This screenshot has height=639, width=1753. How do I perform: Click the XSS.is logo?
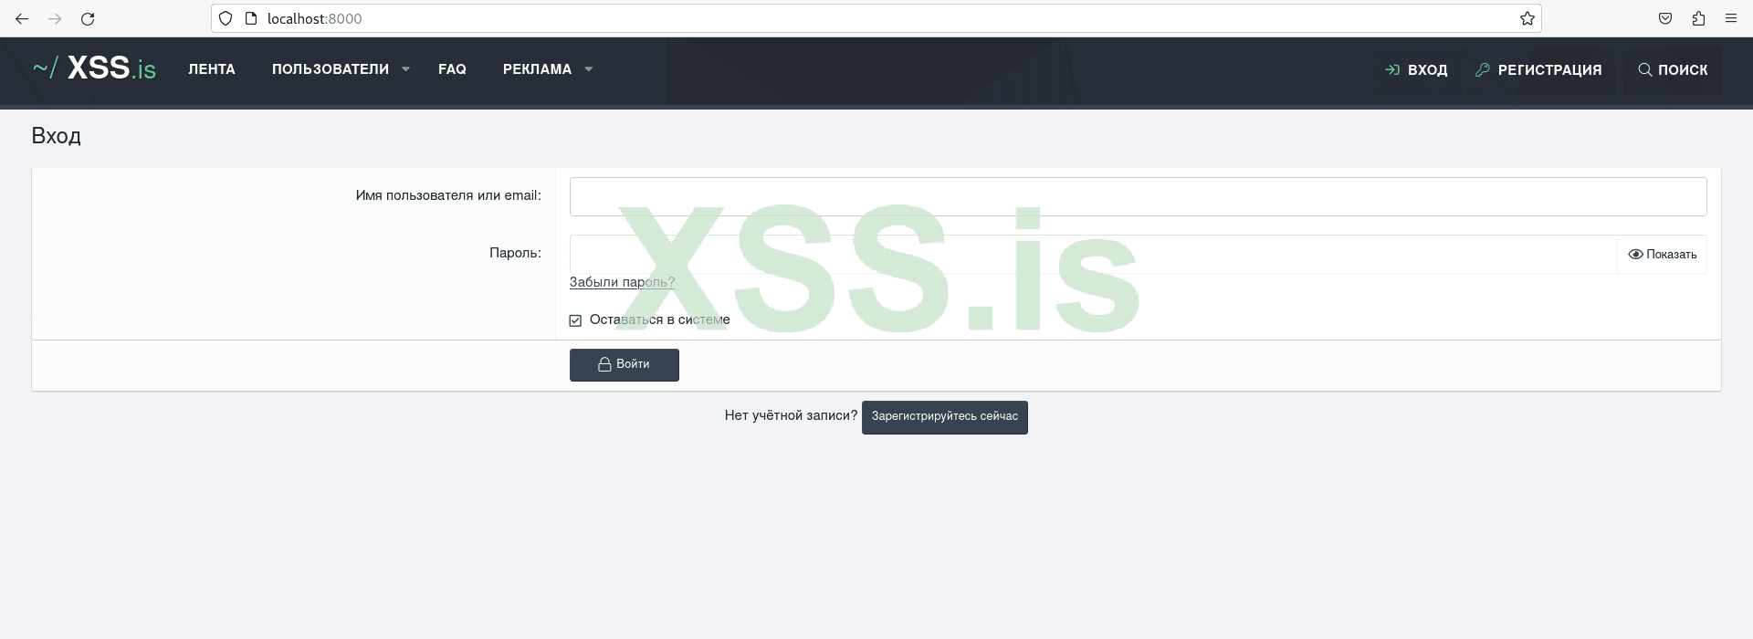pos(94,68)
